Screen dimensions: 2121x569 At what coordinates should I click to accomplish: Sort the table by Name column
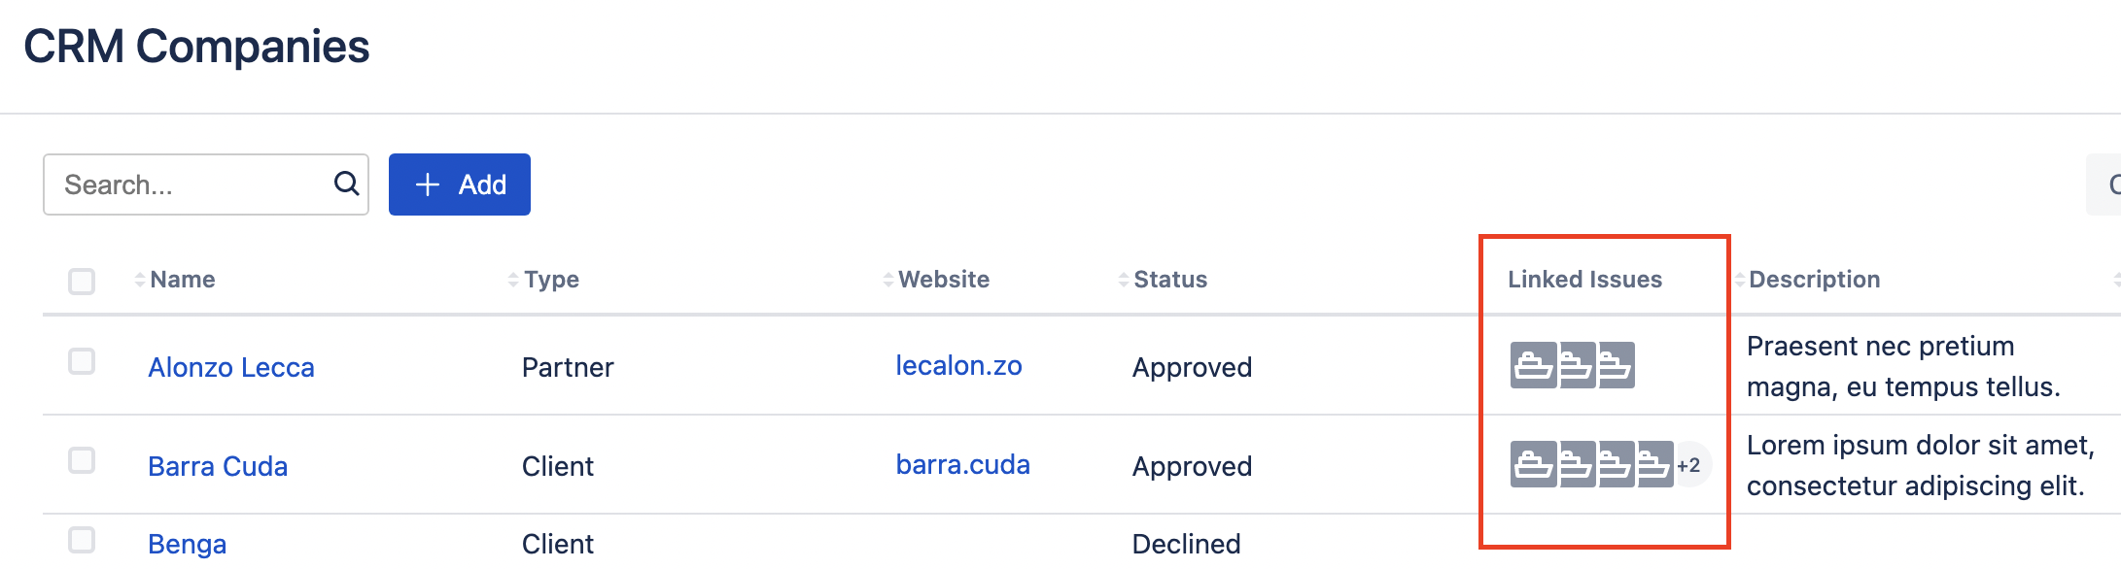pos(182,280)
